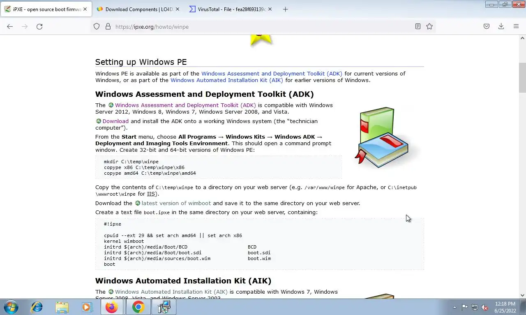Screen dimensions: 526x315
Task: Bookmark this page with the star
Action: [x=429, y=27]
